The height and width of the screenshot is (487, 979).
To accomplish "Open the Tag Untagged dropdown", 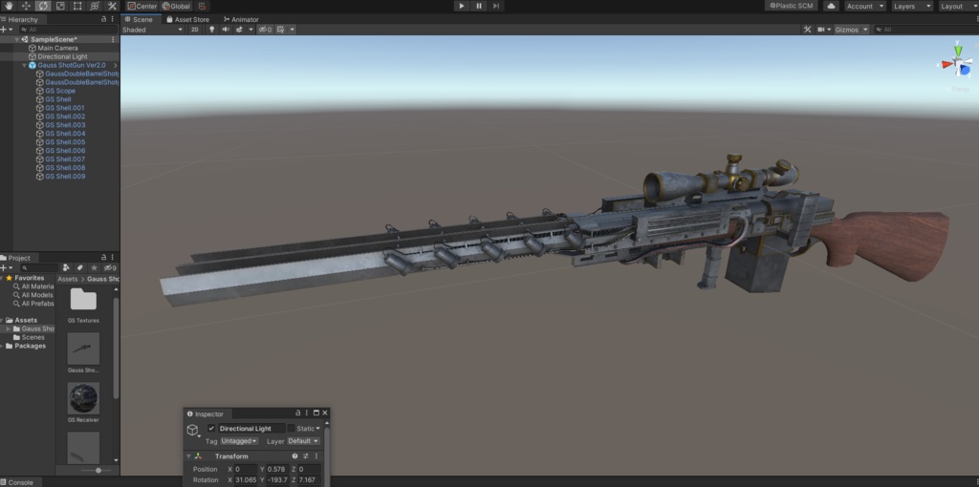I will [239, 441].
